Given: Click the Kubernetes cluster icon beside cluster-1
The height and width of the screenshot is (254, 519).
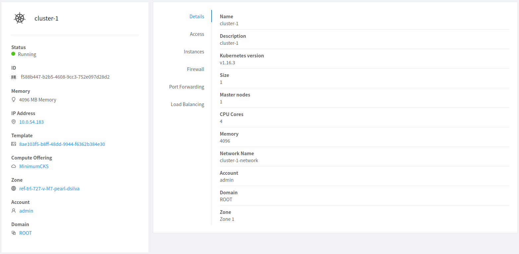Looking at the screenshot, I should pyautogui.click(x=19, y=18).
